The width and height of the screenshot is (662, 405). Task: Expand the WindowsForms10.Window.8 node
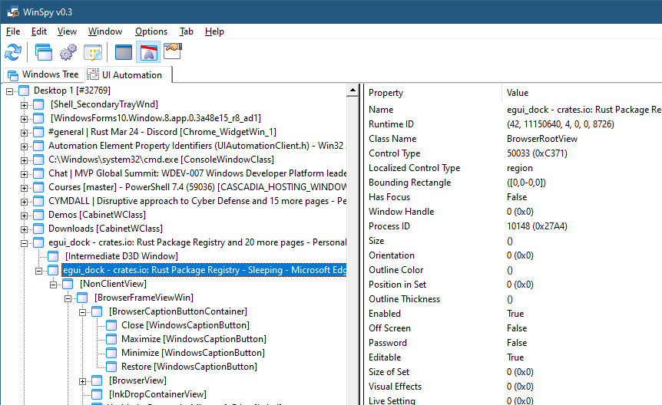pos(24,119)
